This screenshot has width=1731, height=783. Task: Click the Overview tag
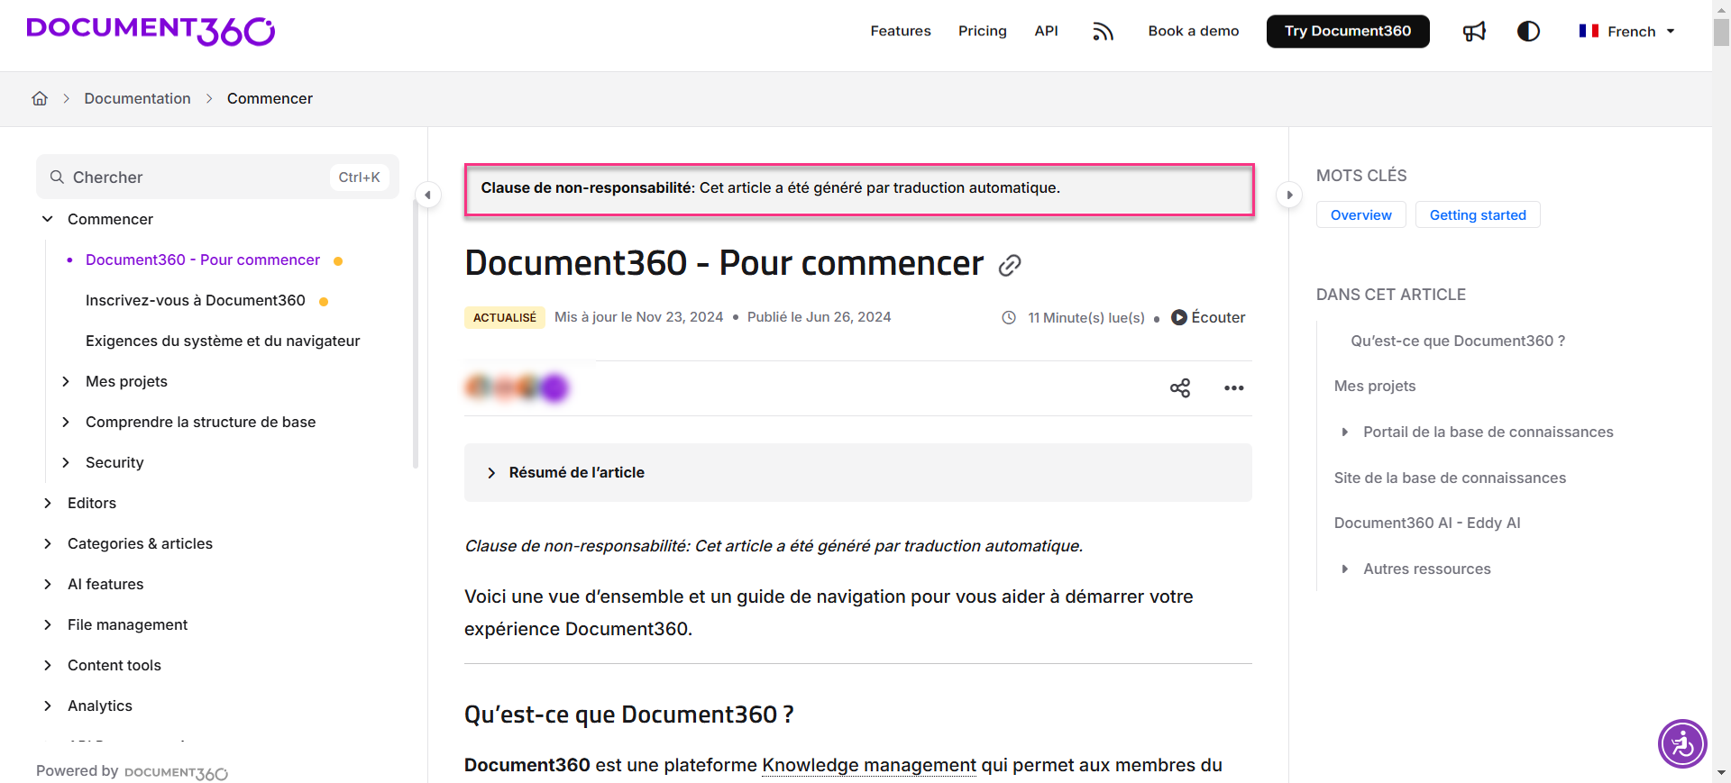click(x=1360, y=214)
